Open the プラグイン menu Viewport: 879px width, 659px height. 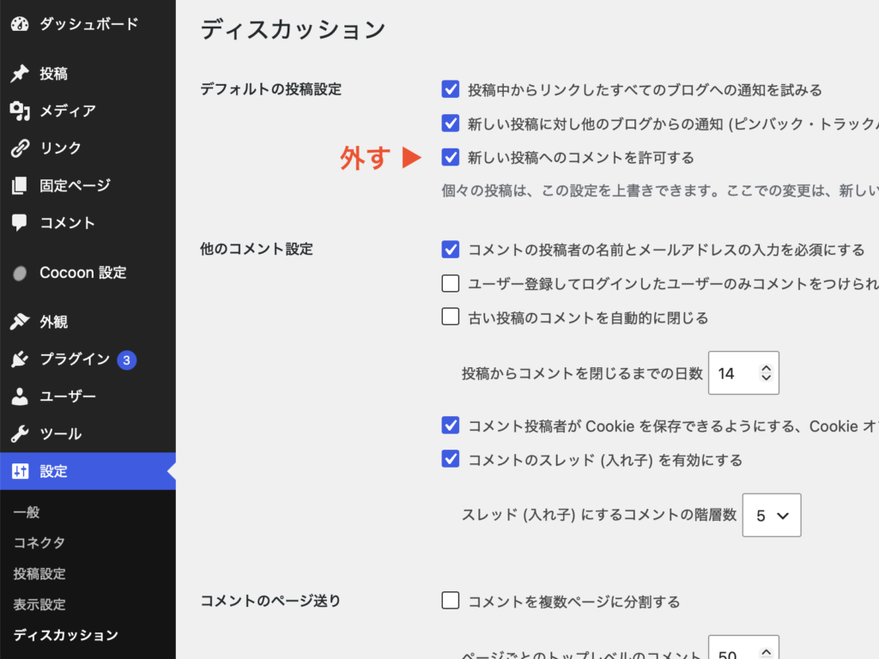[x=88, y=360]
